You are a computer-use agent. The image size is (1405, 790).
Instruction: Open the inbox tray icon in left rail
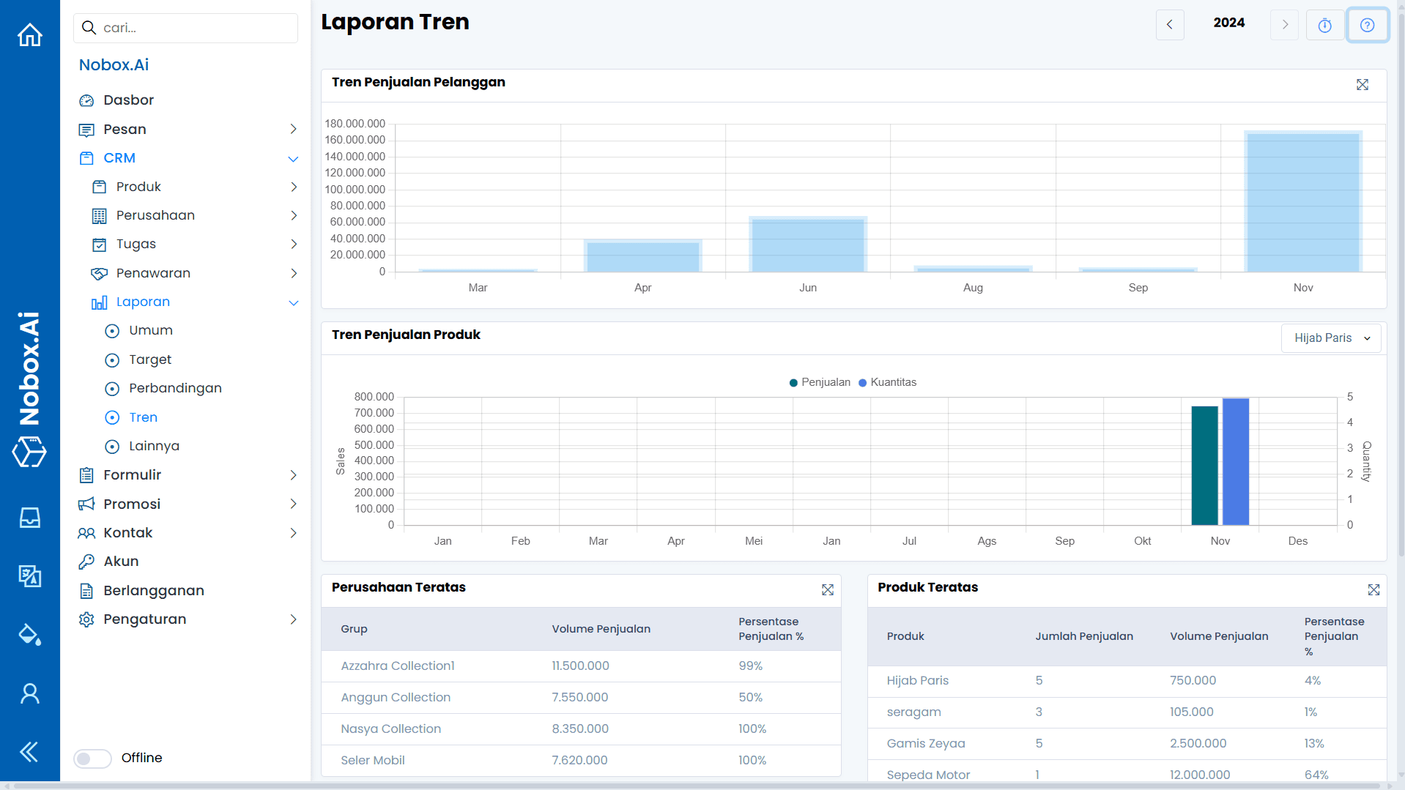tap(29, 518)
